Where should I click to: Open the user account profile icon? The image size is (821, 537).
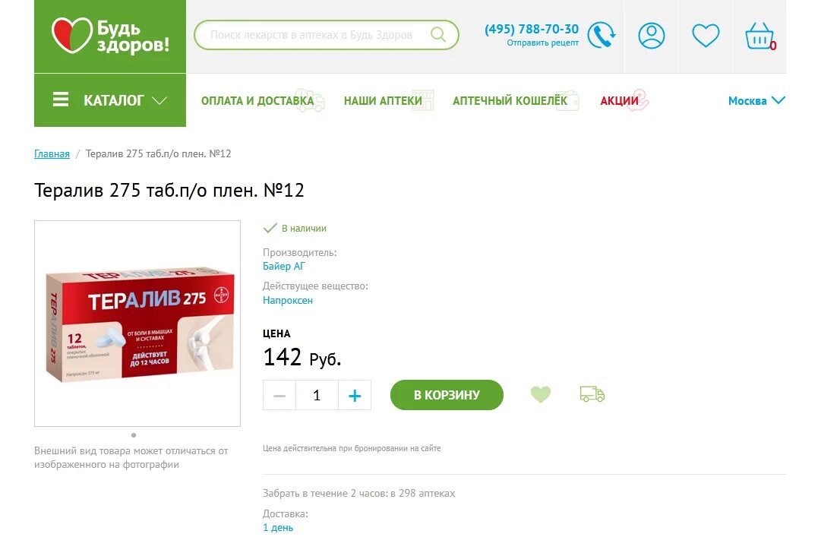(652, 36)
